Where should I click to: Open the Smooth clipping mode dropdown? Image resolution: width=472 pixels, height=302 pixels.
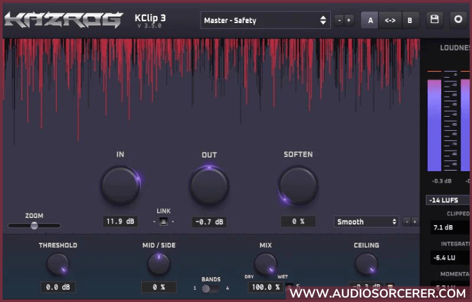(366, 222)
